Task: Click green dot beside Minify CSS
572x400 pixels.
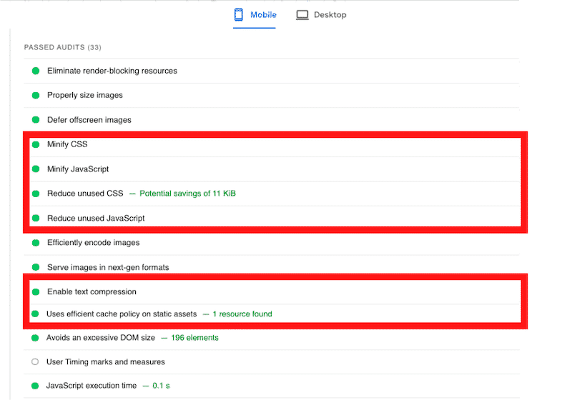Action: [x=35, y=144]
